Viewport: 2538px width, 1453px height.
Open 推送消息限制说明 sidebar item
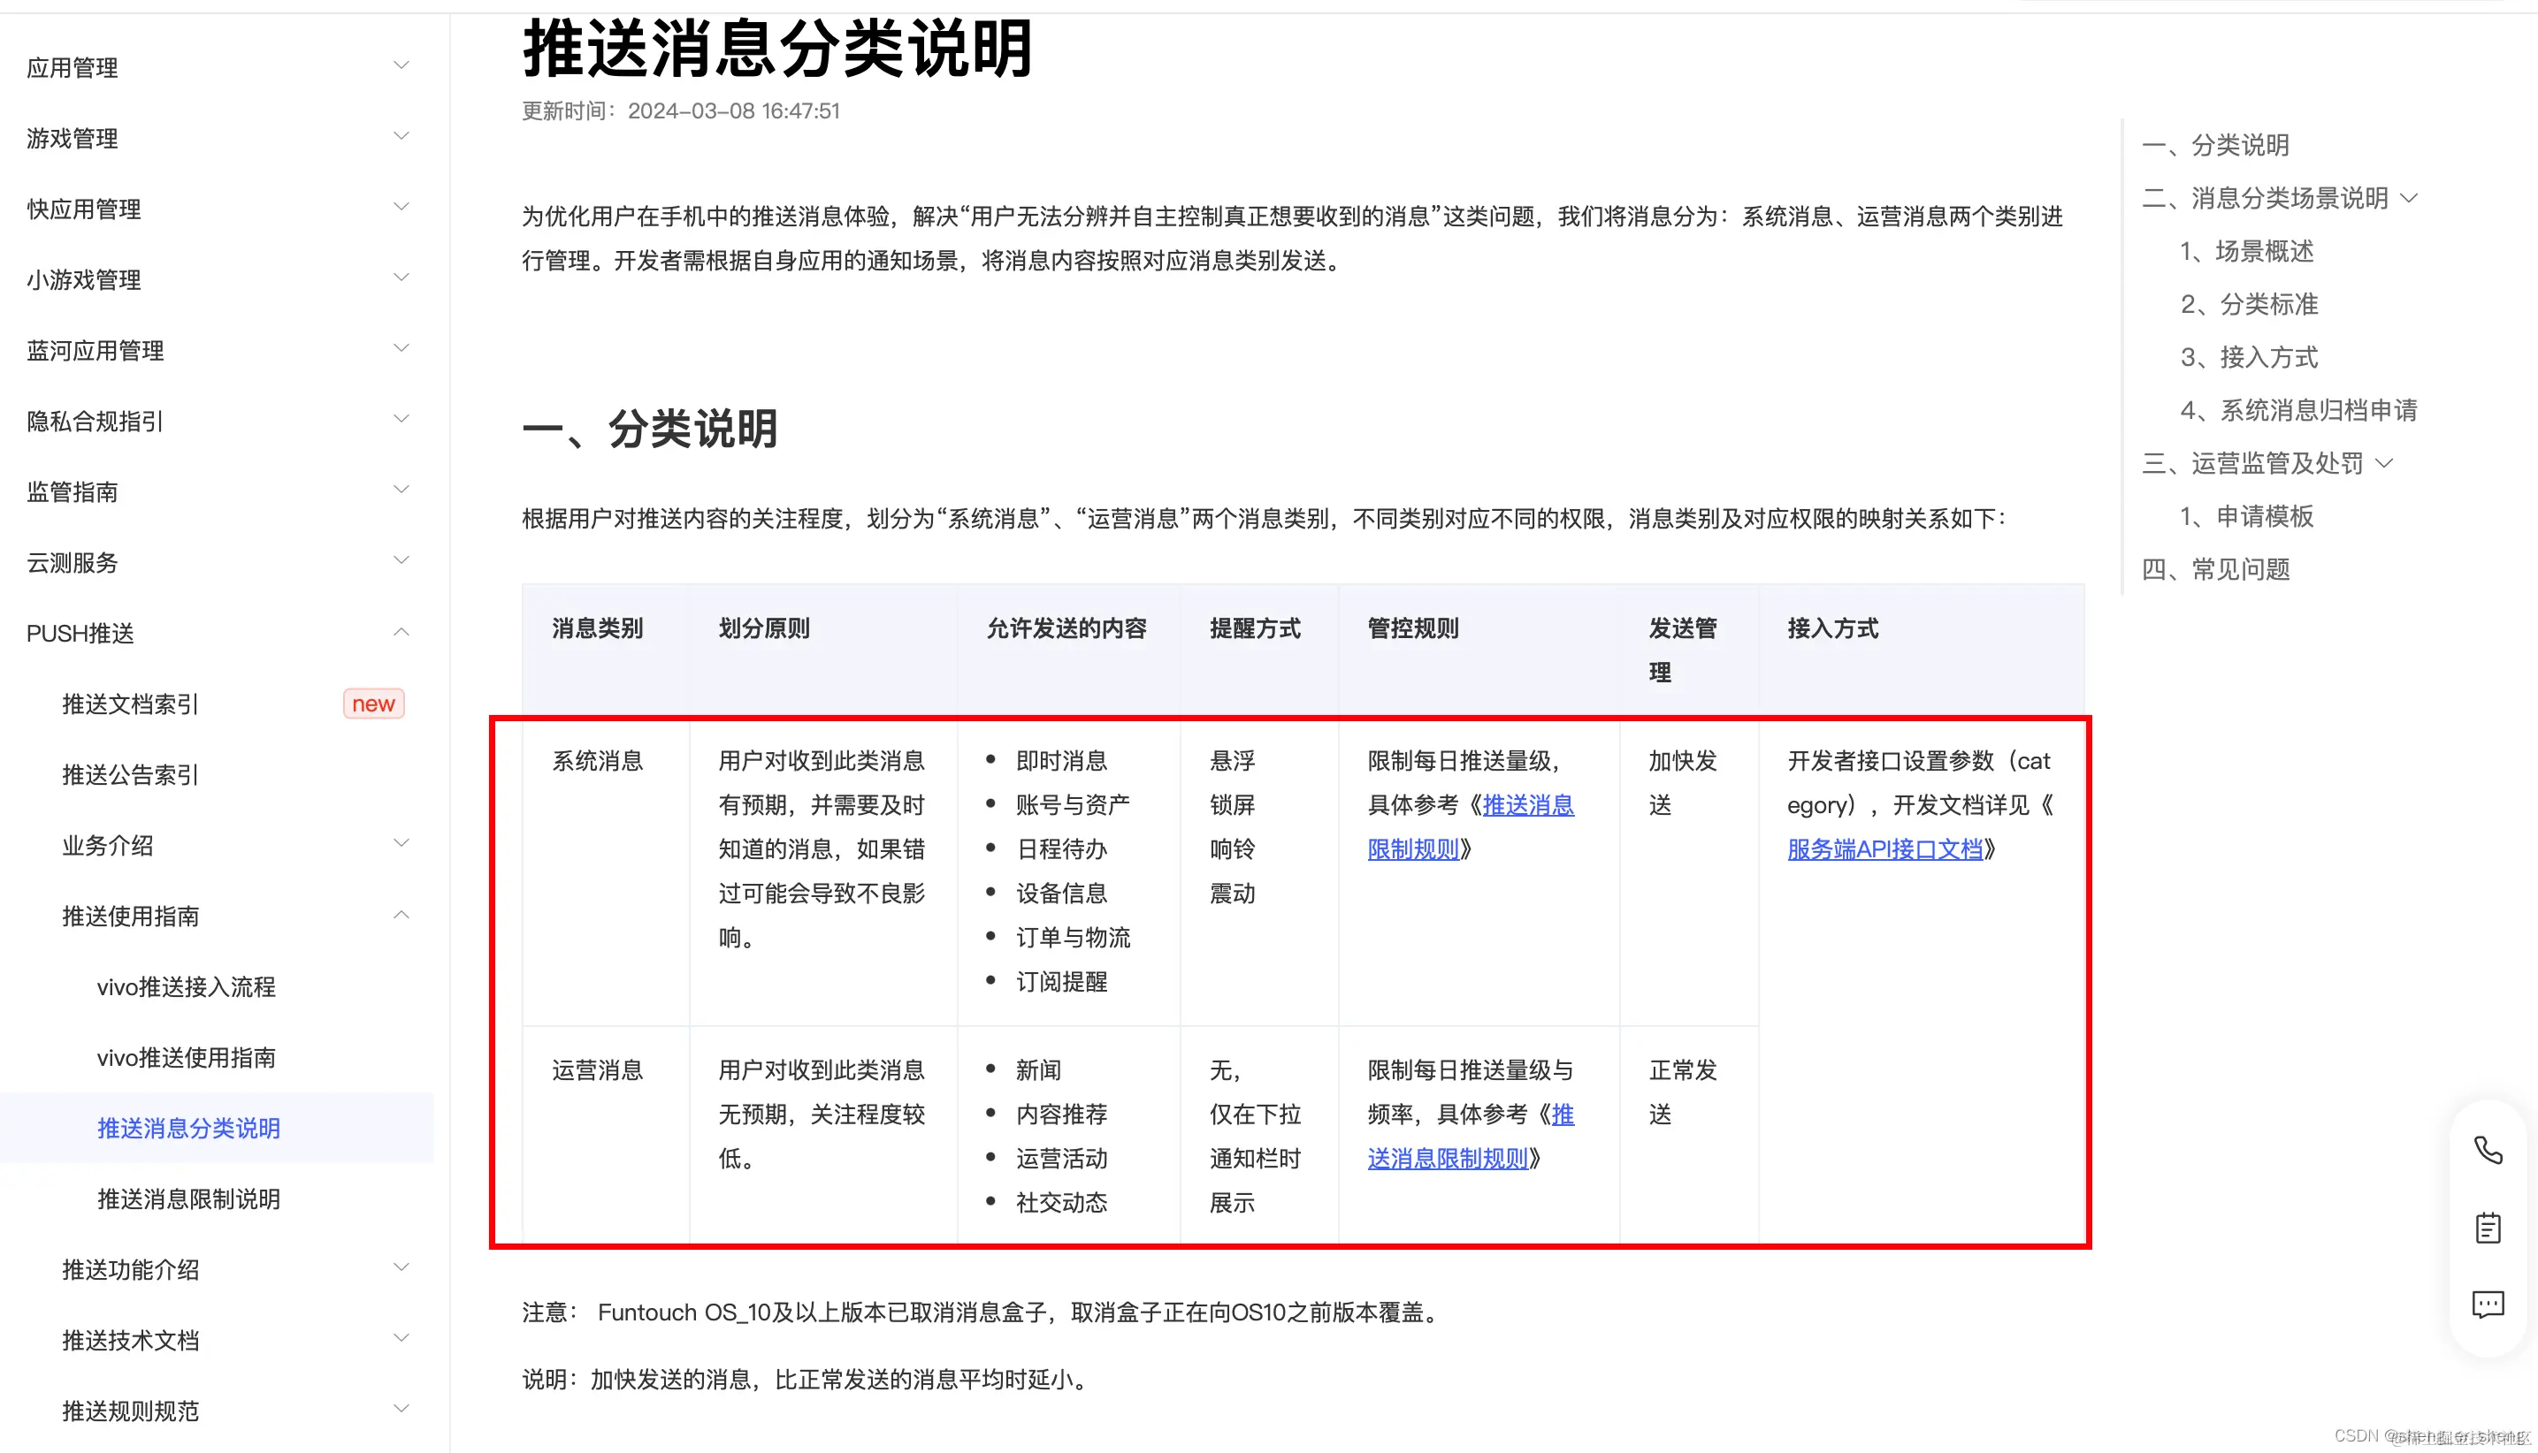[x=187, y=1198]
